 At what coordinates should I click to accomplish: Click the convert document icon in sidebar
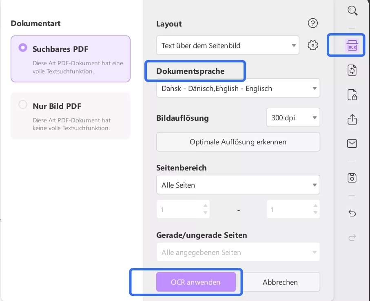(x=352, y=70)
